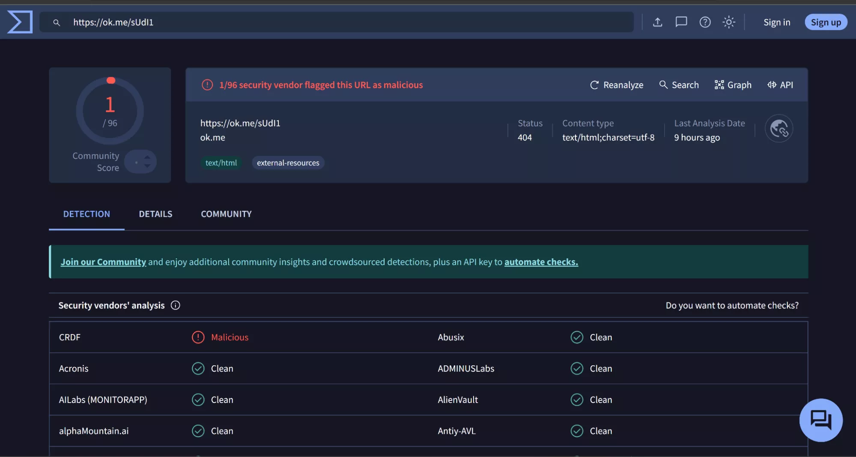Show info for Security vendors' analysis

point(175,305)
